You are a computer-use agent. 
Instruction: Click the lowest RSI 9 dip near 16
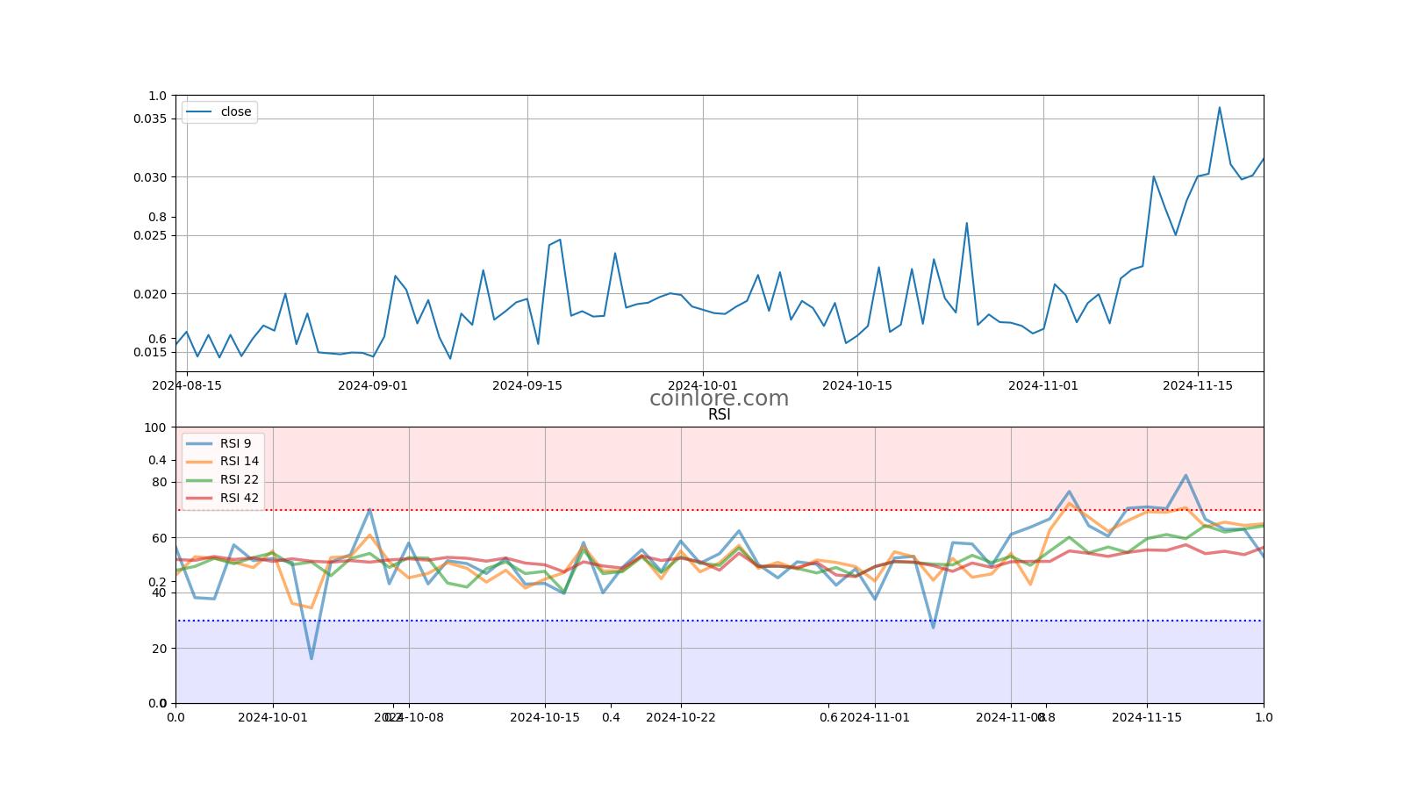click(312, 658)
